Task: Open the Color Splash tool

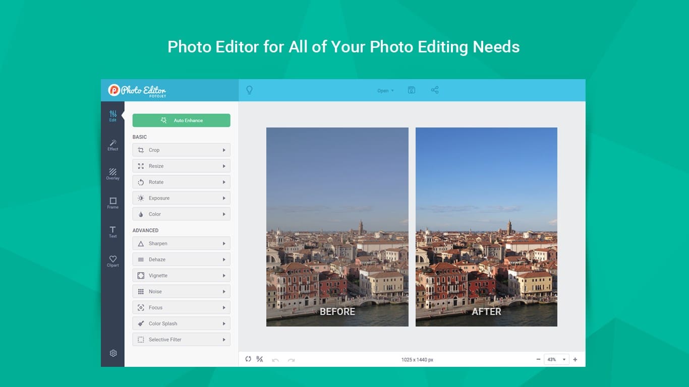Action: tap(181, 324)
